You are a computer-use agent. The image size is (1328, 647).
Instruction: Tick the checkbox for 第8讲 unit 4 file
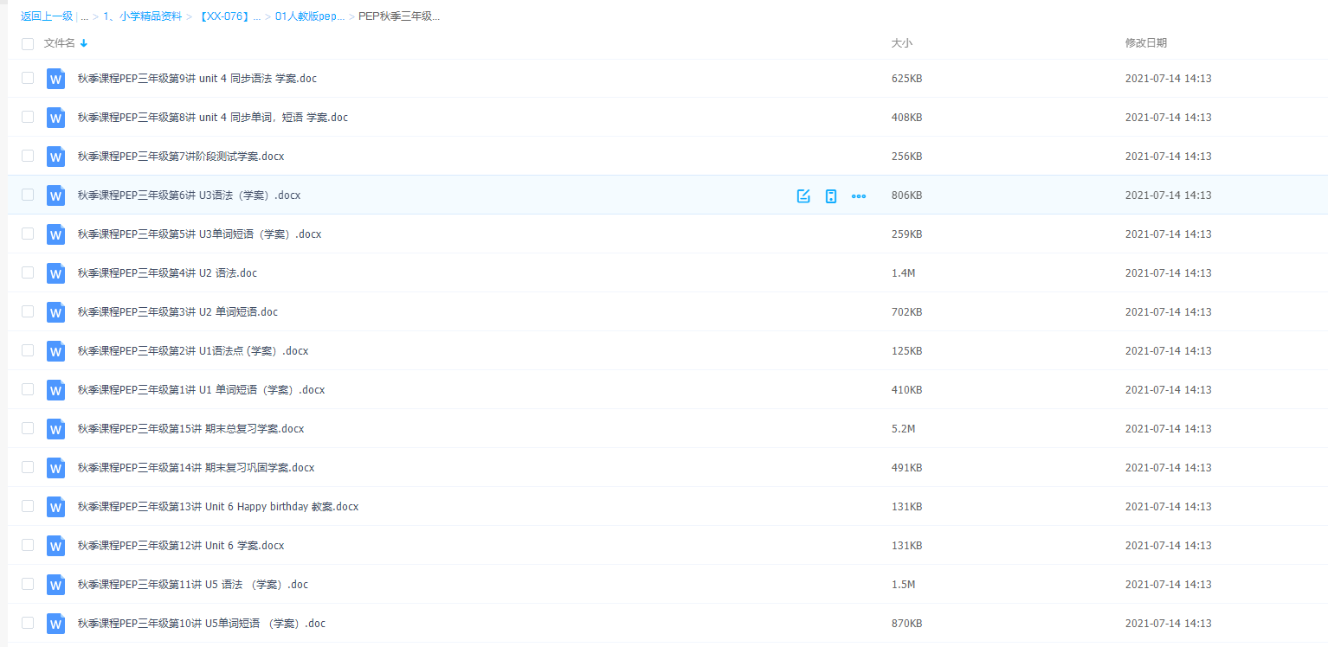28,117
